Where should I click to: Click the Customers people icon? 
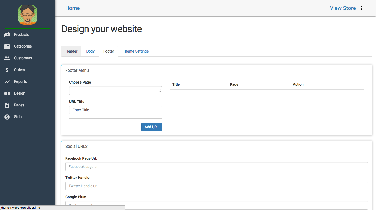coord(7,58)
